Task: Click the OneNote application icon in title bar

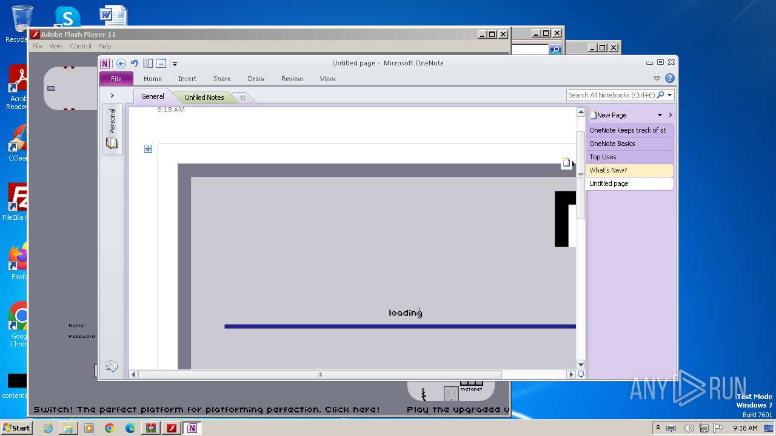Action: (105, 63)
